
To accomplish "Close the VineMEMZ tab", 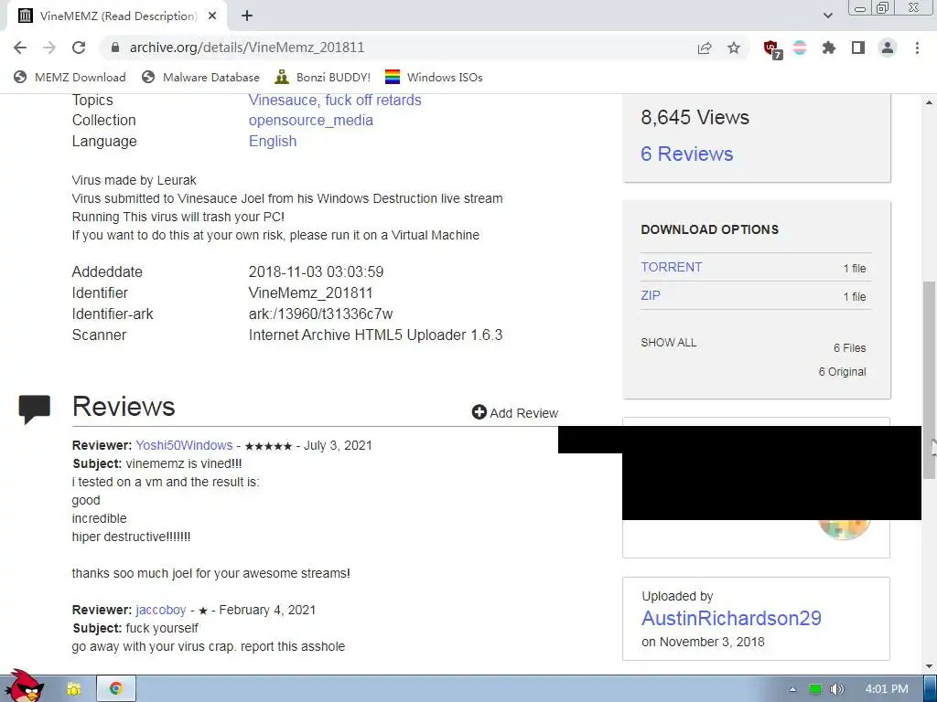I will [x=212, y=16].
